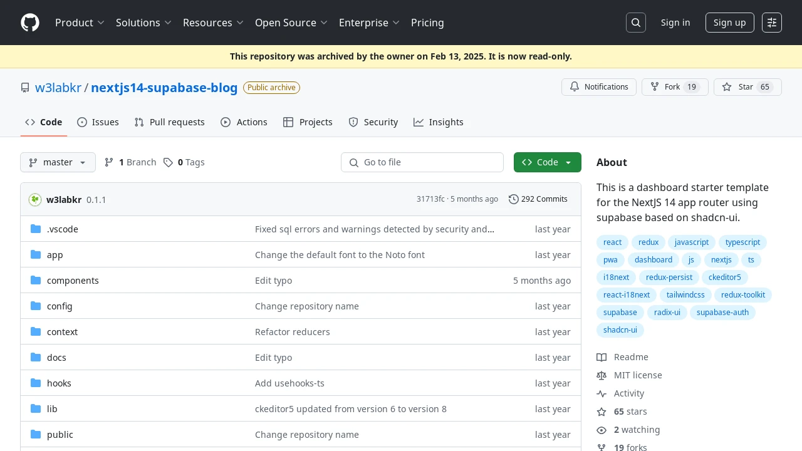Open the Security tab

(x=373, y=122)
